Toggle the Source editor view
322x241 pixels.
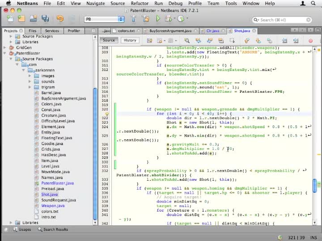click(109, 40)
